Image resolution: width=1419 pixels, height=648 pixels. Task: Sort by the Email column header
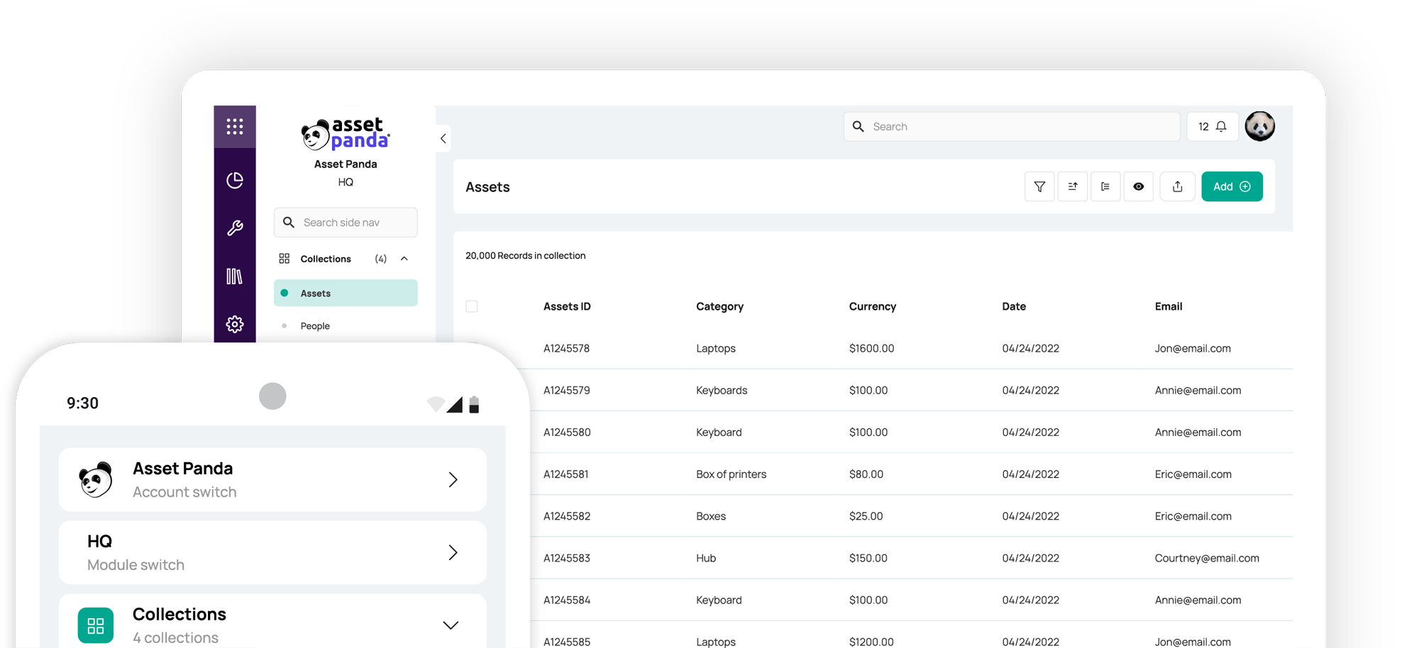(1169, 306)
